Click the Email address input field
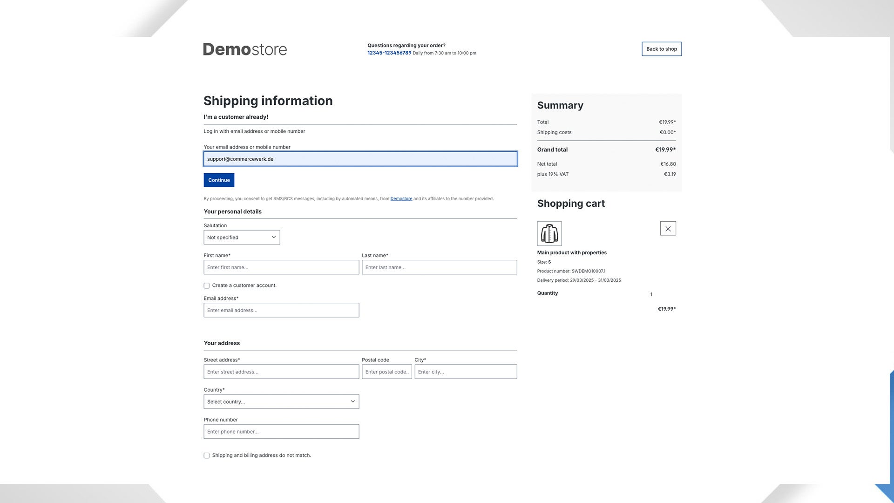This screenshot has height=503, width=894. pos(281,310)
